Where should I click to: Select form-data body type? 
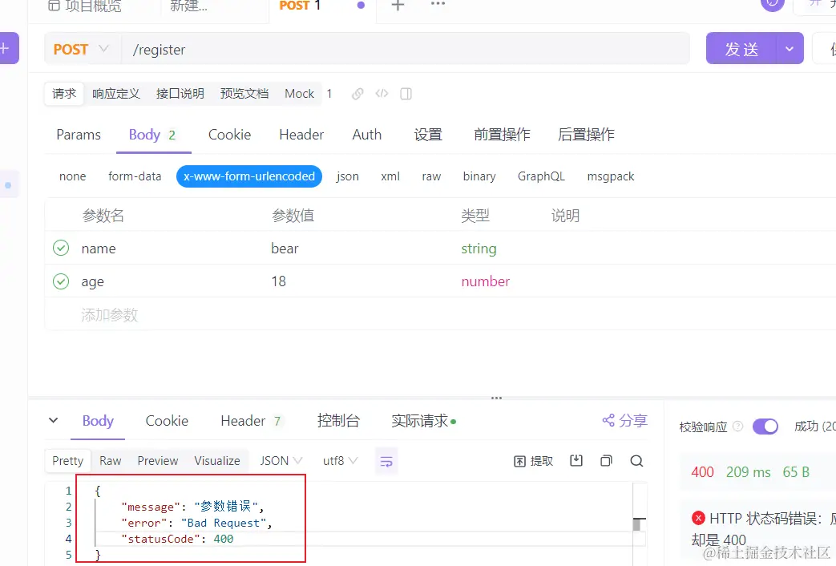[x=135, y=176]
